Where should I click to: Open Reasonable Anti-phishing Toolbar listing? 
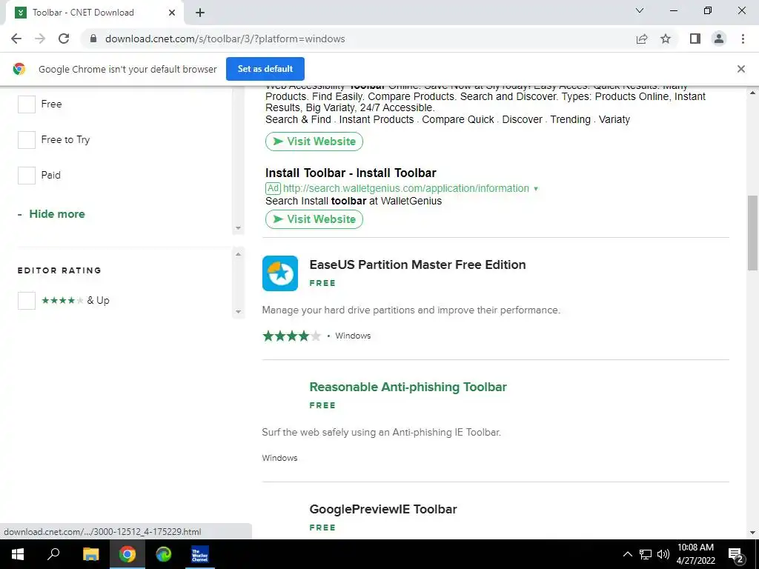click(408, 387)
